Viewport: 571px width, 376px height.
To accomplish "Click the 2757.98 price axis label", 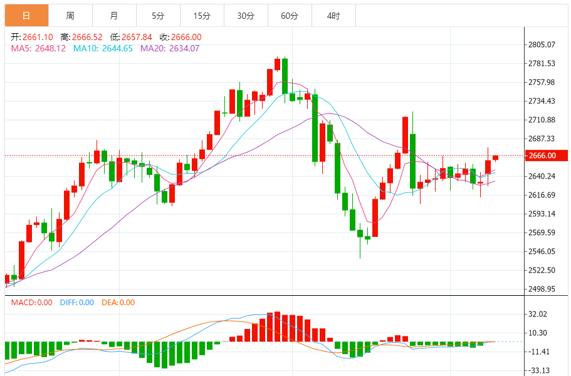I will [542, 82].
